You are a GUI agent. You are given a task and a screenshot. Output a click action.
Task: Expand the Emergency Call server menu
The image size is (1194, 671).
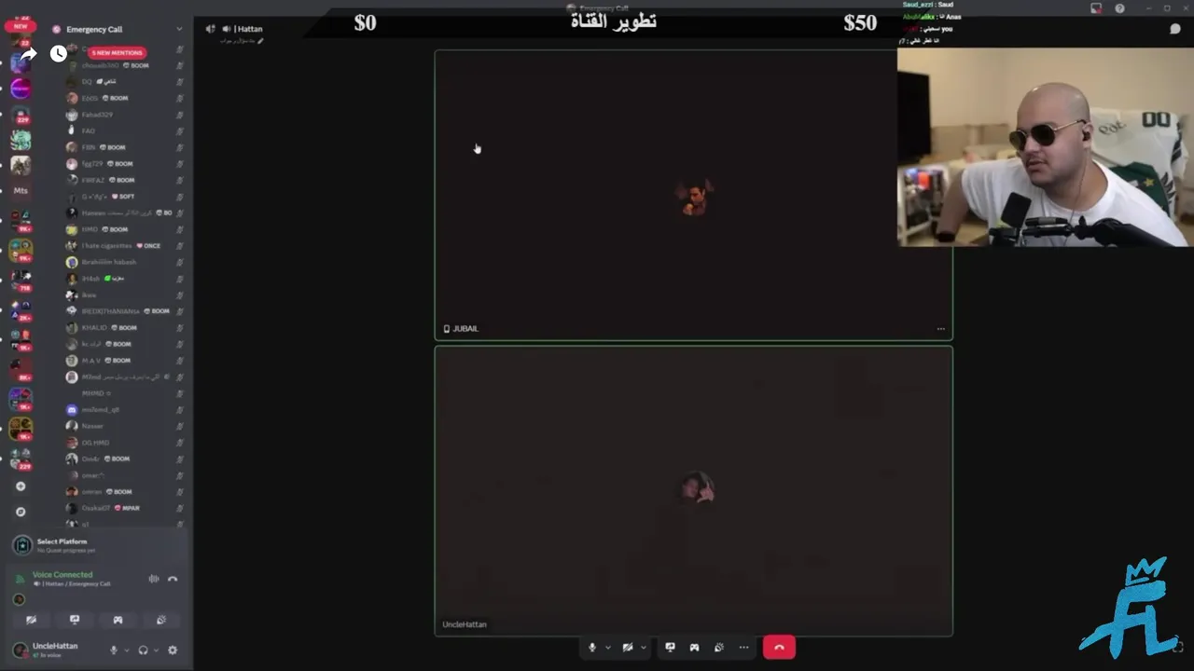pyautogui.click(x=179, y=29)
